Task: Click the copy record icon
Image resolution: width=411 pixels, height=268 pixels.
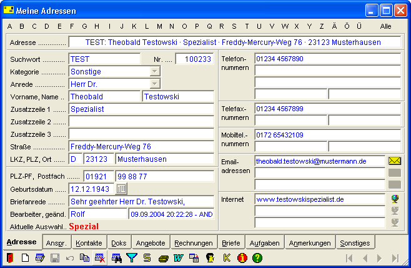Action: point(84,258)
